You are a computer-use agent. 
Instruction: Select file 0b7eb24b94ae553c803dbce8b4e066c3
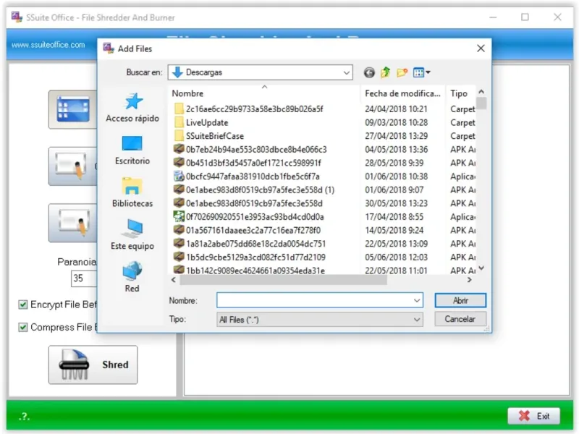[x=250, y=150]
